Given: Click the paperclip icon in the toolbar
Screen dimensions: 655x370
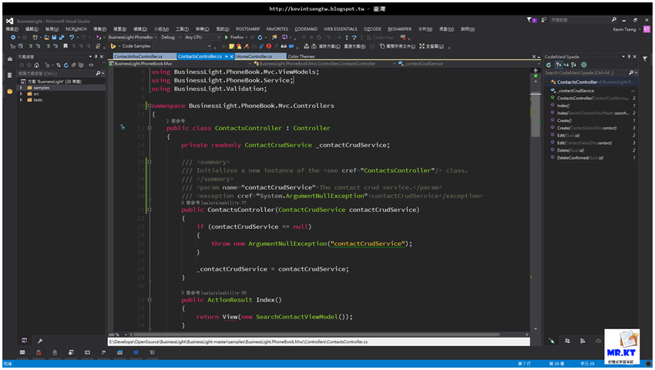Looking at the screenshot, I should pyautogui.click(x=261, y=46).
